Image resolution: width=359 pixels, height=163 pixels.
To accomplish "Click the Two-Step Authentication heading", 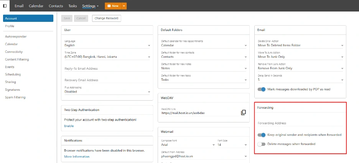I will pos(82,110).
